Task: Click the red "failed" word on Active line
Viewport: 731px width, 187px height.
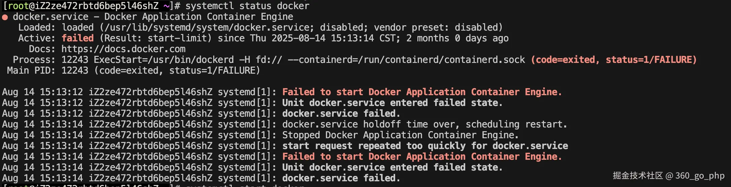Action: coord(77,38)
